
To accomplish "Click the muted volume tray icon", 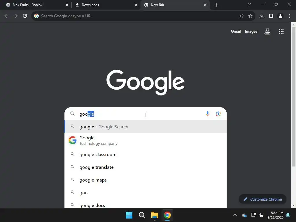I will coord(261,215).
